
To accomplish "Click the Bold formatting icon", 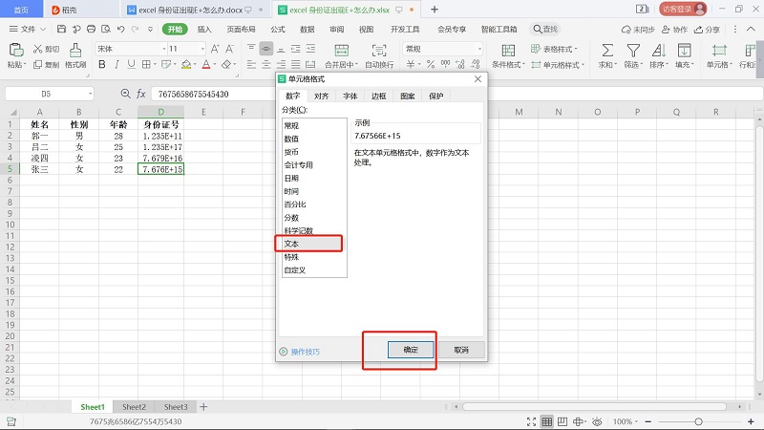I will point(100,65).
